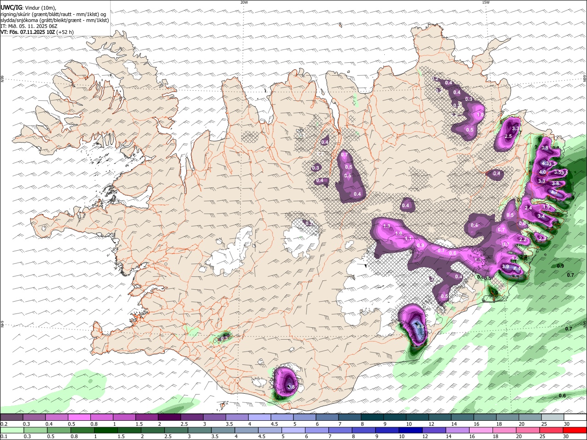Image resolution: width=587 pixels, height=440 pixels.
Task: Click the lower legend '30' label
Action: click(567, 437)
